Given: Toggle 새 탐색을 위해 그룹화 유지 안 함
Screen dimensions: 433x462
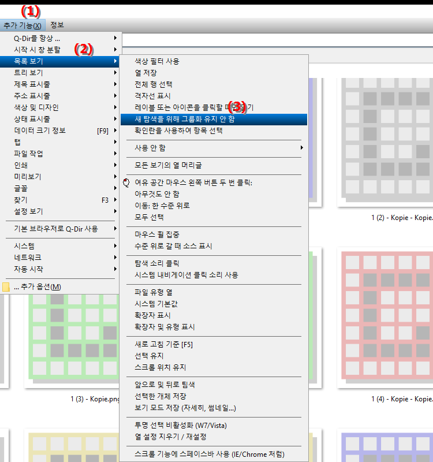Looking at the screenshot, I should 214,119.
